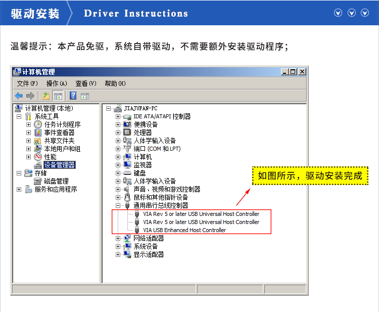This screenshot has width=379, height=312.
Task: Click the blue Help question mark icon
Action: point(73,96)
